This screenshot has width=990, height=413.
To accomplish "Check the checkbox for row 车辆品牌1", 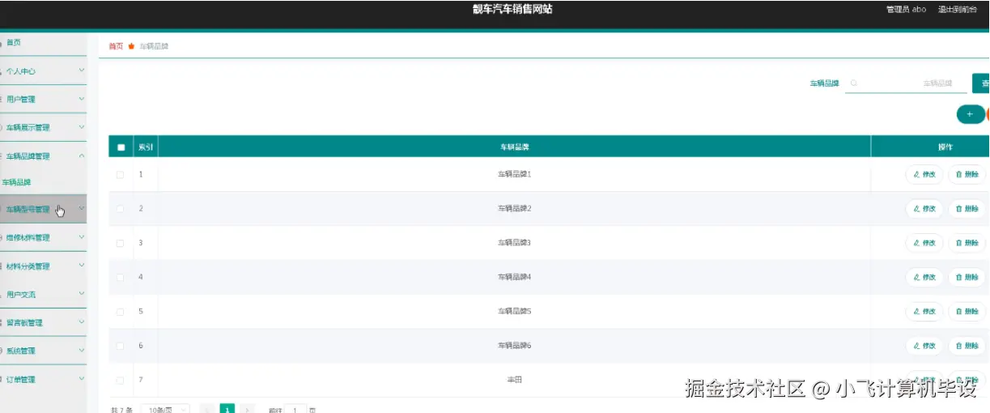I will click(121, 174).
